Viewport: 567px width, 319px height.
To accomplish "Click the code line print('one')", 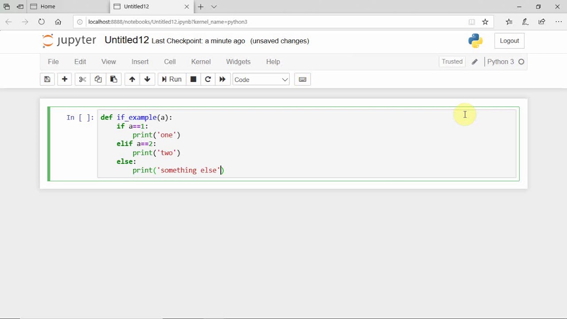I will (x=156, y=135).
